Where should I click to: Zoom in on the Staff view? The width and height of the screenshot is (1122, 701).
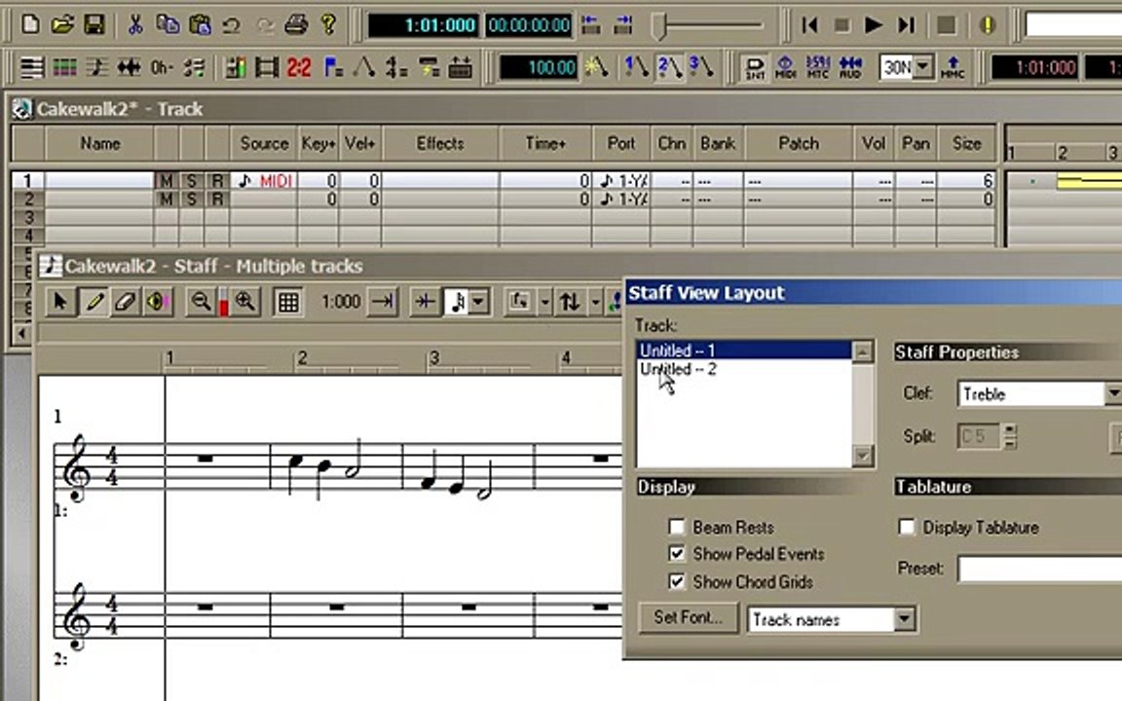click(245, 302)
